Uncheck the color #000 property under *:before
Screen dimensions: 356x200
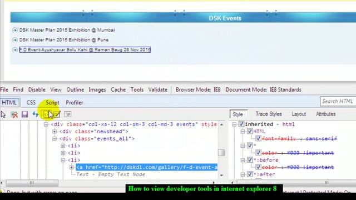click(258, 167)
